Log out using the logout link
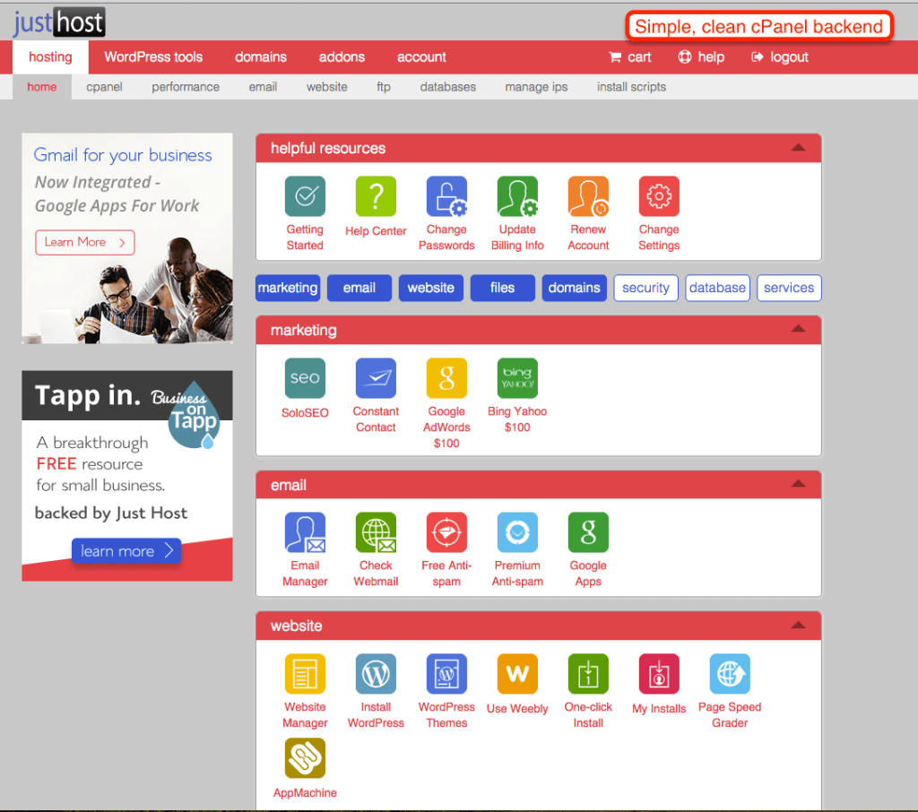Viewport: 918px width, 812px height. 780,57
